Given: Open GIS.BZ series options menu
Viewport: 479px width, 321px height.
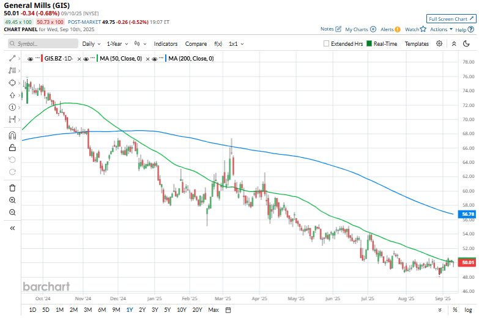Looking at the screenshot, I should click(x=37, y=57).
